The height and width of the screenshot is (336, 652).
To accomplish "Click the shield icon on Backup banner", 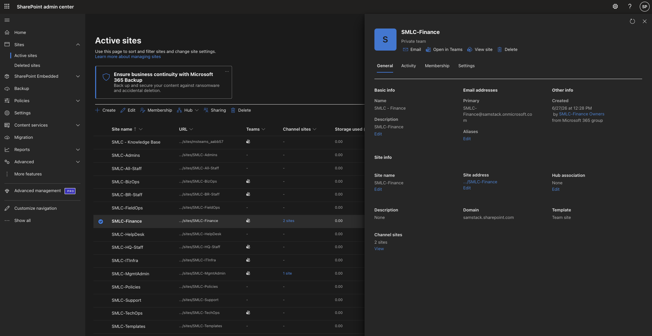I will [x=106, y=77].
